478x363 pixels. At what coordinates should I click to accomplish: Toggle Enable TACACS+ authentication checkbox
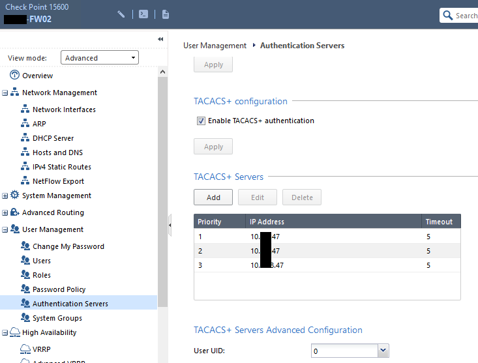pos(201,121)
